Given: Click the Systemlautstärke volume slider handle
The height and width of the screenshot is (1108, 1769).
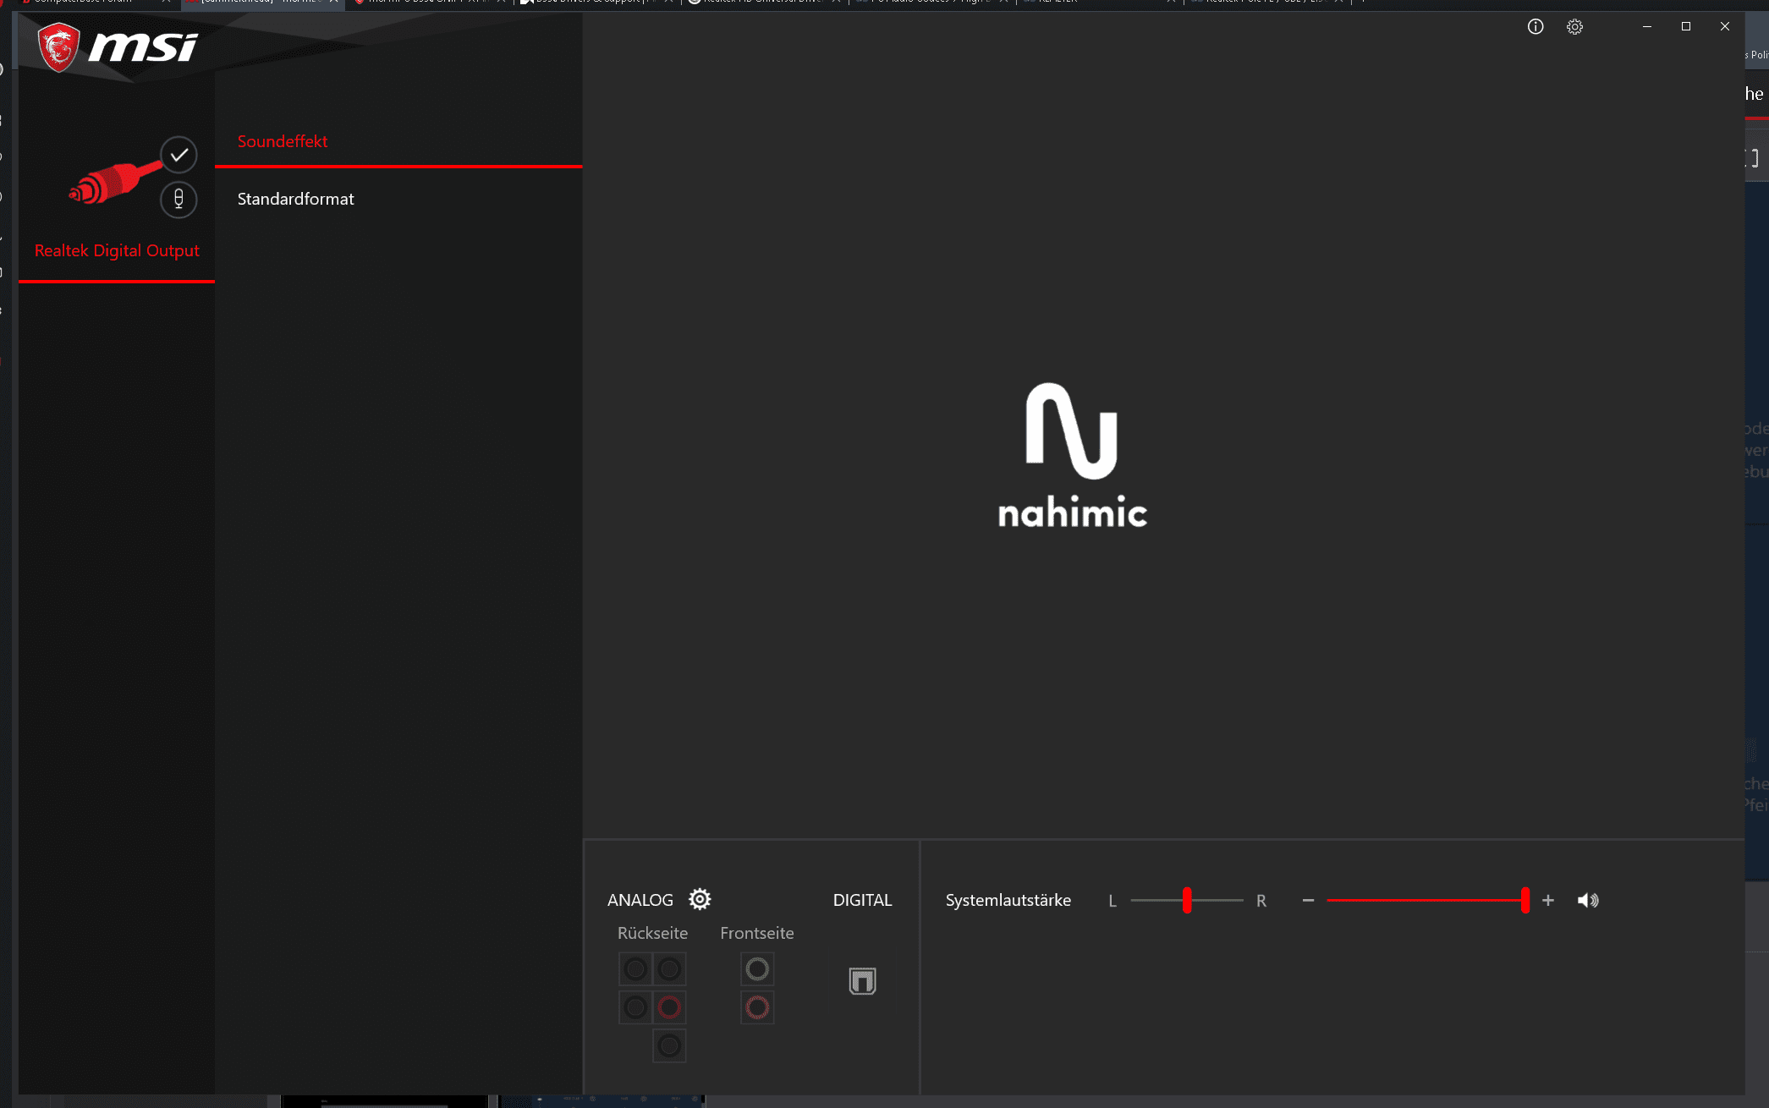Looking at the screenshot, I should click(x=1525, y=901).
